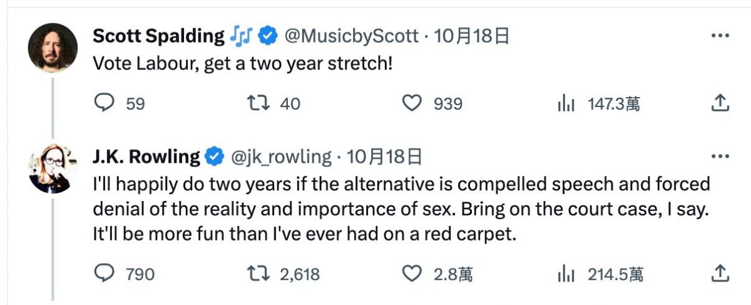This screenshot has height=305, width=751.
Task: View analytics on J.K. Rowling's tweet
Action: click(566, 273)
